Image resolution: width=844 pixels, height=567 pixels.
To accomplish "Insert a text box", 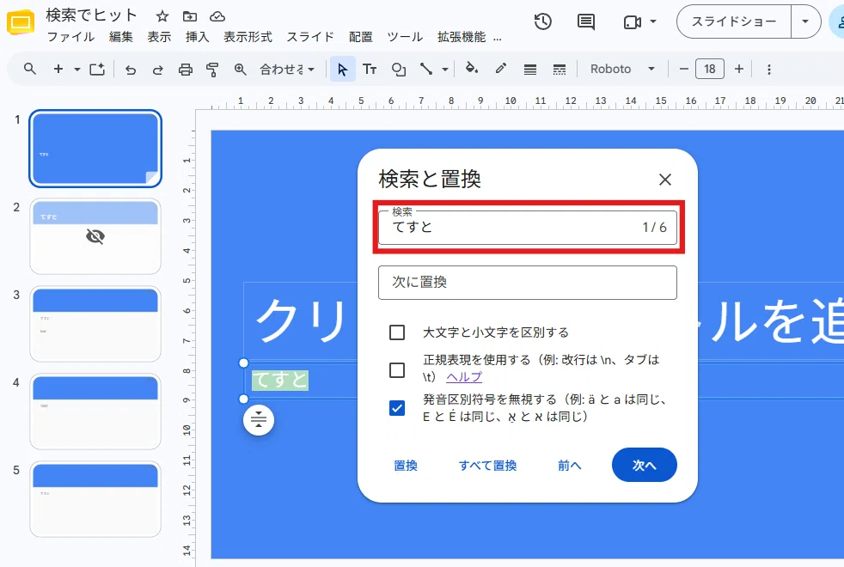I will [x=370, y=69].
